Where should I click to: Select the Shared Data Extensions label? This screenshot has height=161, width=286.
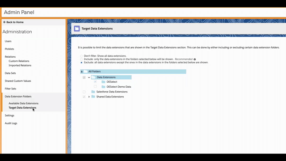coord(110,97)
